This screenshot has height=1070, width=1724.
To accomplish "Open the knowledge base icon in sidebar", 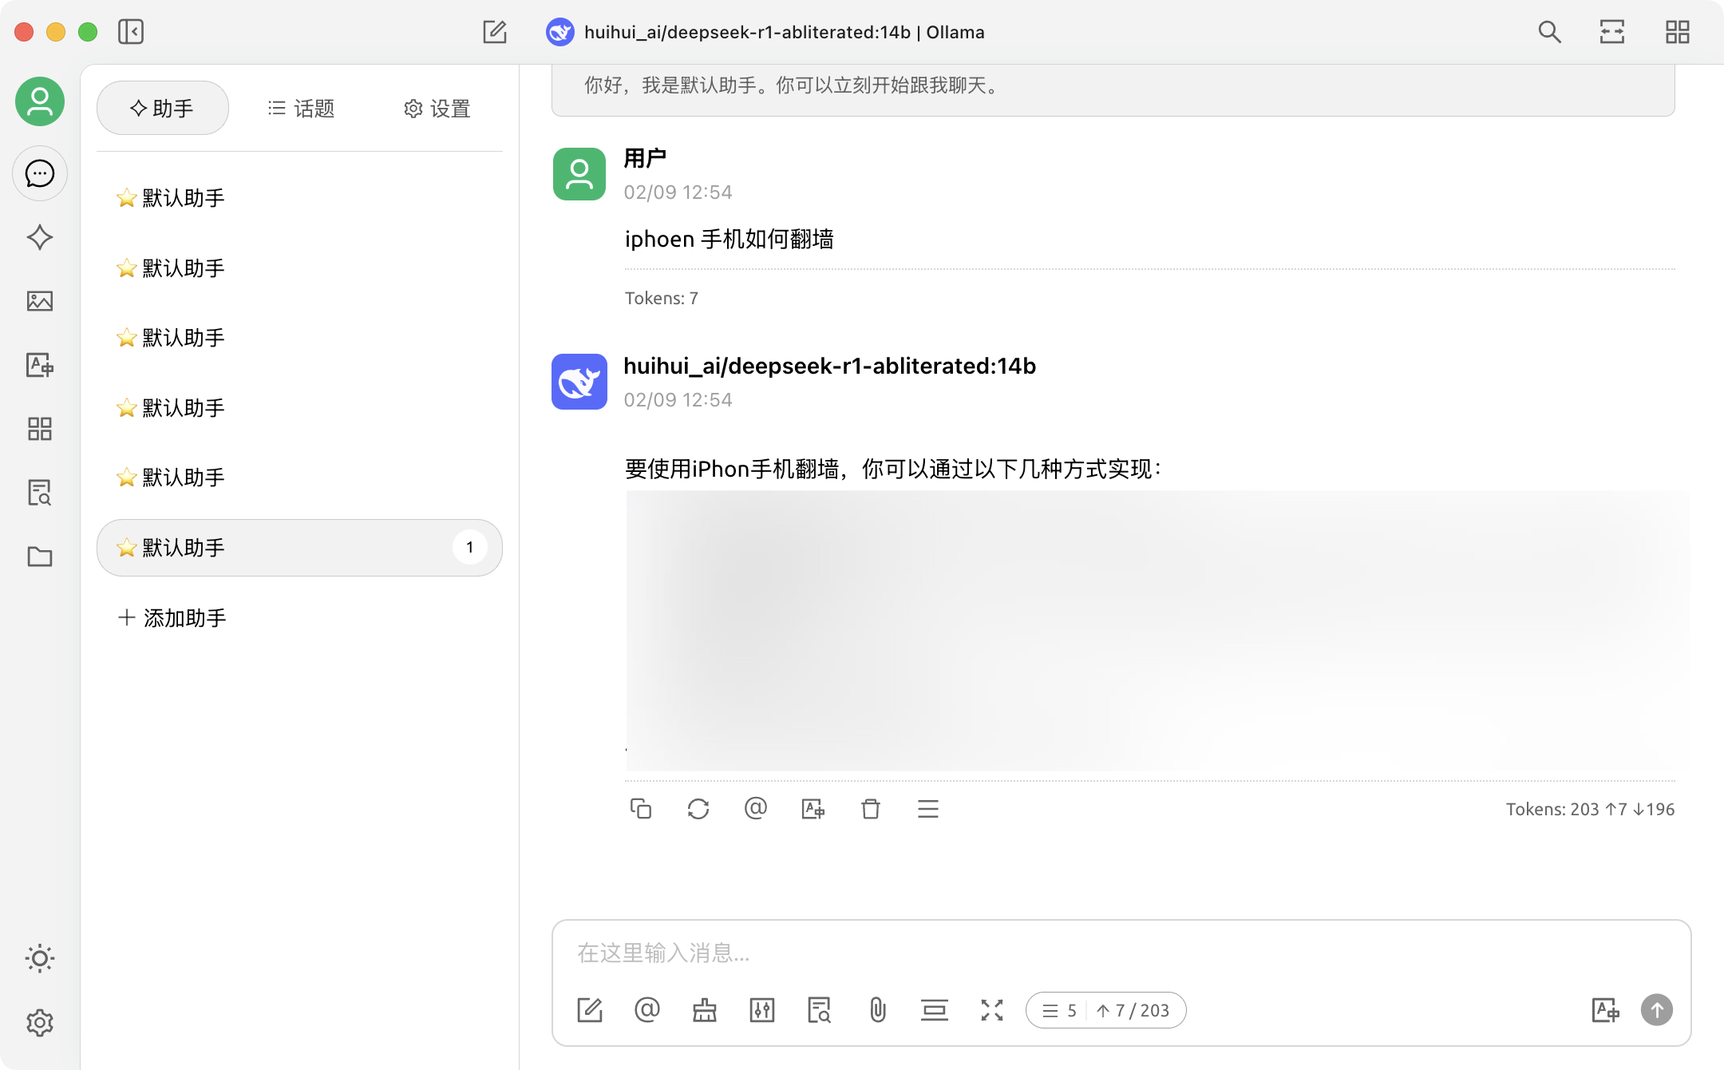I will (x=40, y=493).
